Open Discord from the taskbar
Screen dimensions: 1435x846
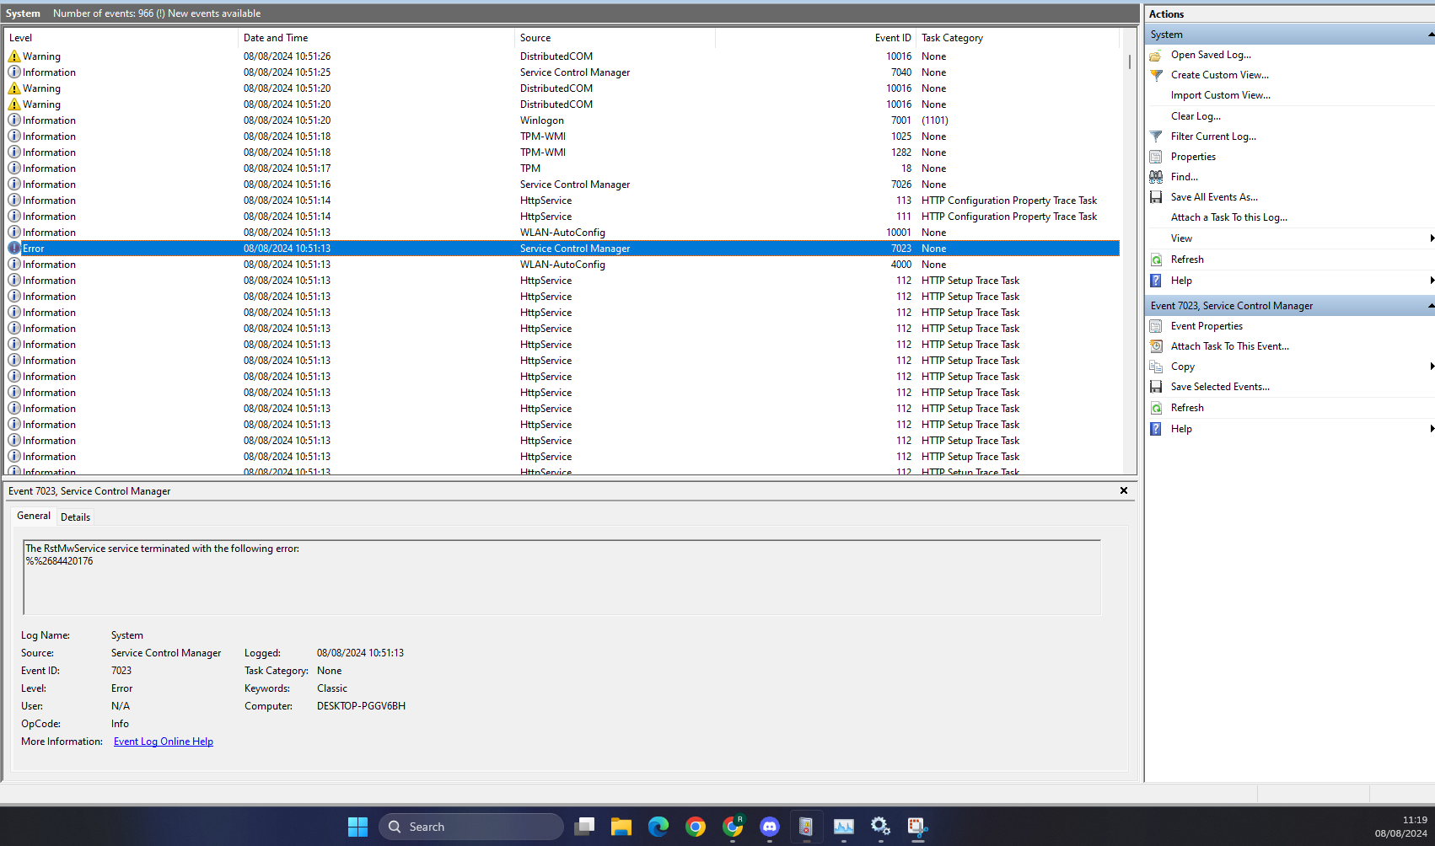click(769, 827)
